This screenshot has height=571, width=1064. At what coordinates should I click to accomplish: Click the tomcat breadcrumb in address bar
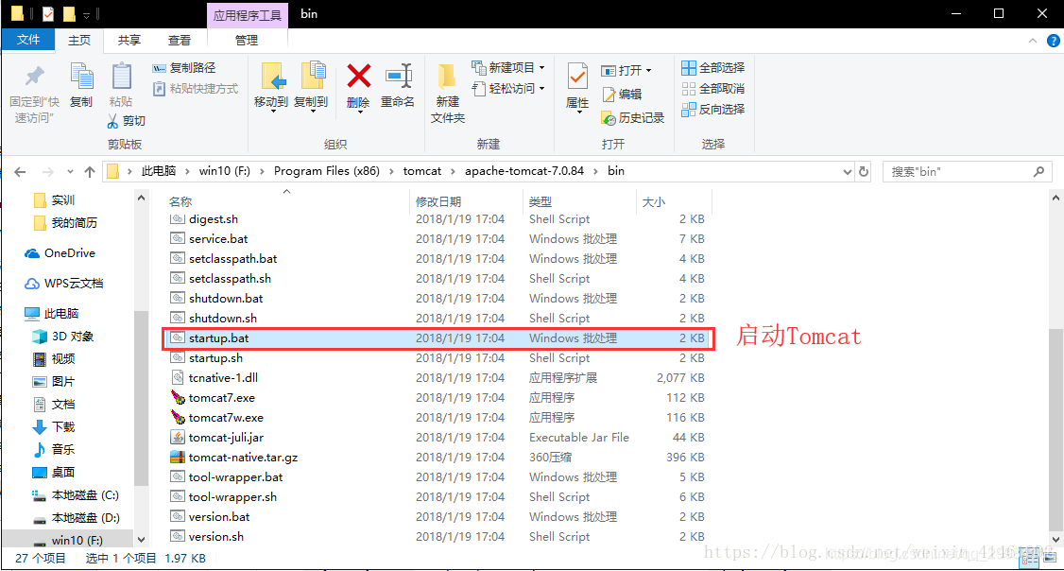tap(422, 171)
